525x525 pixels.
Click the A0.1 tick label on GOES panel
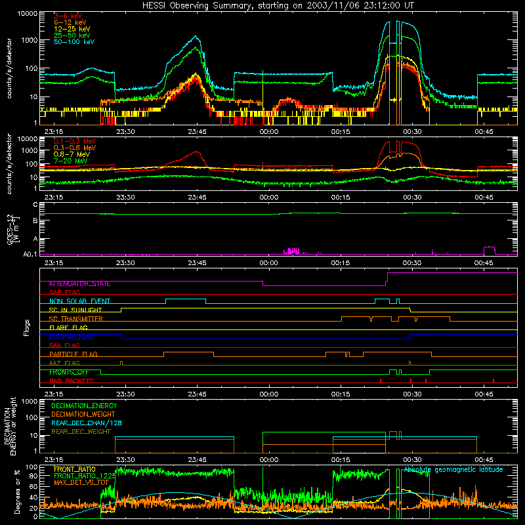30,255
